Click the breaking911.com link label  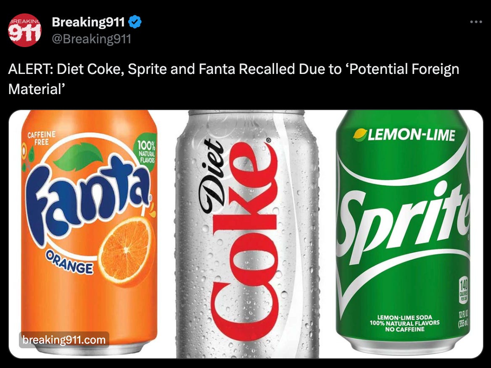pyautogui.click(x=64, y=340)
